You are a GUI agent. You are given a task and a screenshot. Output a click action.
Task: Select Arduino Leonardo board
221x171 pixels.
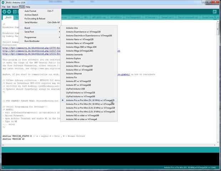pos(89,55)
